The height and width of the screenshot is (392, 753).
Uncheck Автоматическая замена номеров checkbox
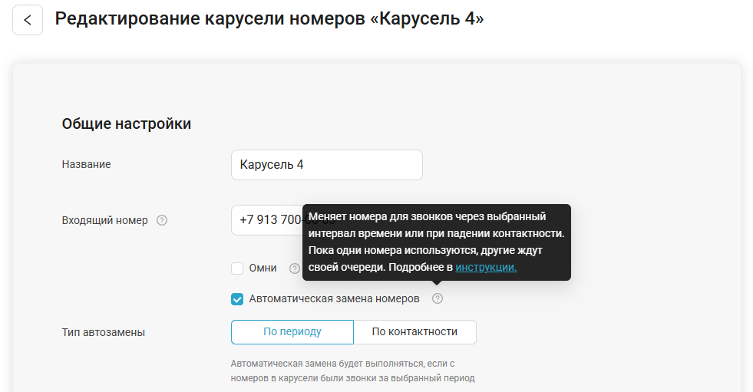[x=237, y=299]
